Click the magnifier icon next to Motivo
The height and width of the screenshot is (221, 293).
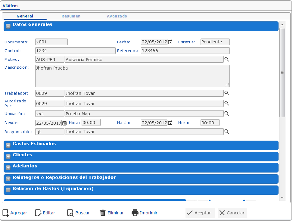[227, 59]
